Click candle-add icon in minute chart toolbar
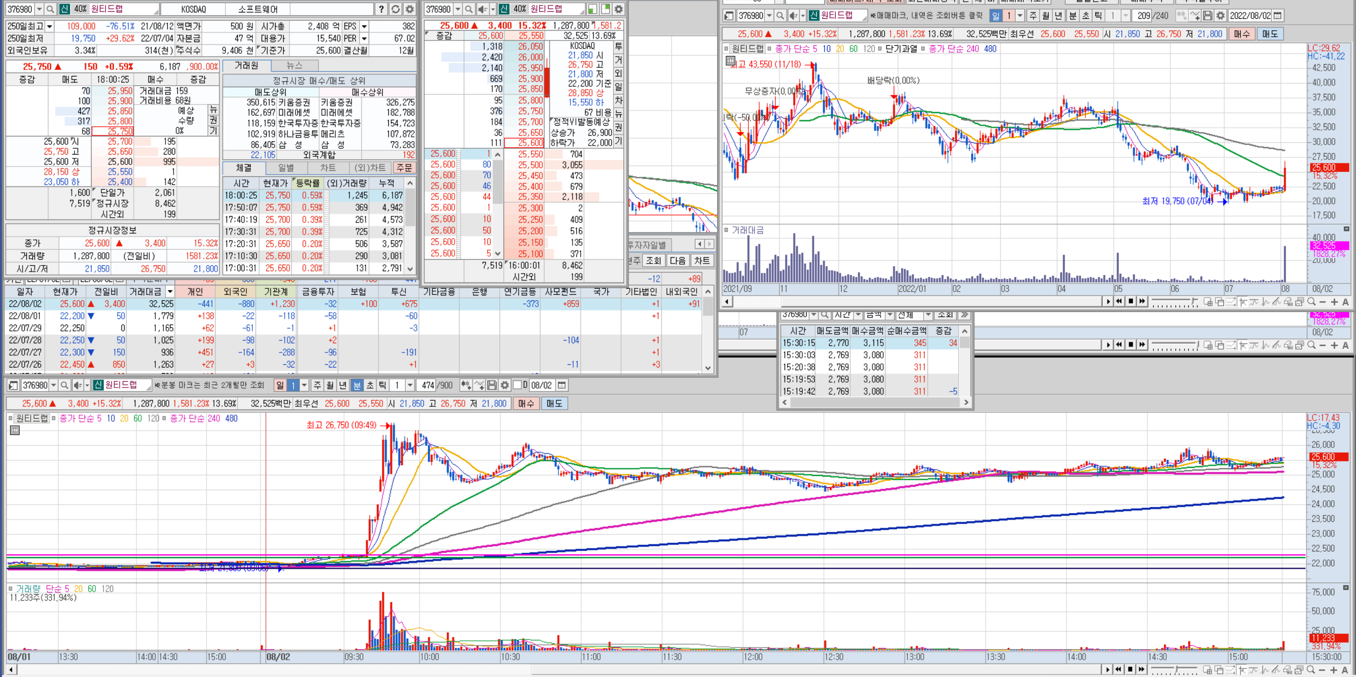The height and width of the screenshot is (677, 1356). coord(466,385)
